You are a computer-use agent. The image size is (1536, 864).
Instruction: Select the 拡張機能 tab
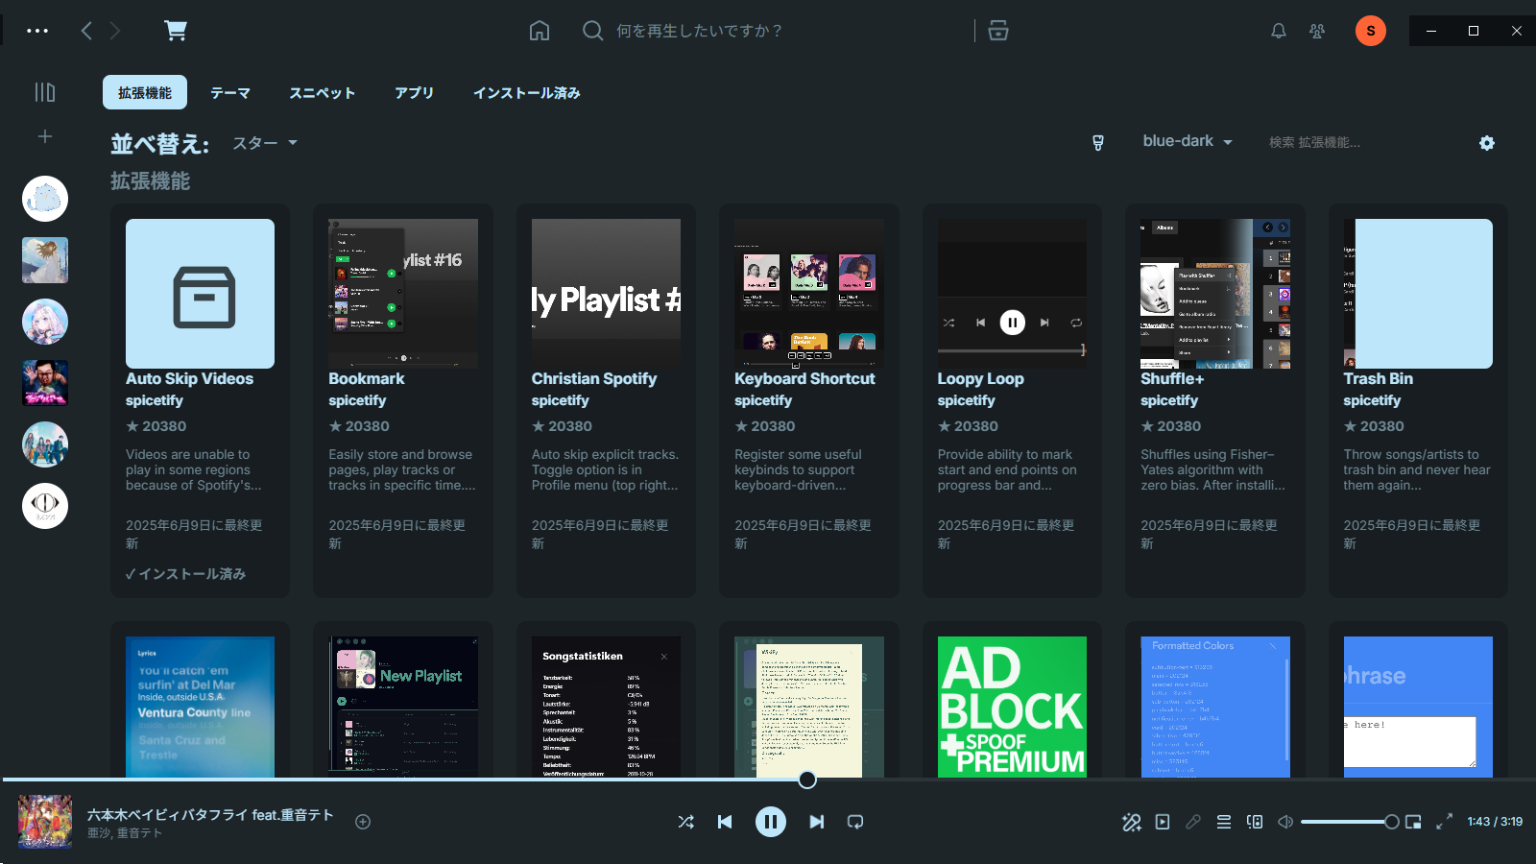pos(145,93)
